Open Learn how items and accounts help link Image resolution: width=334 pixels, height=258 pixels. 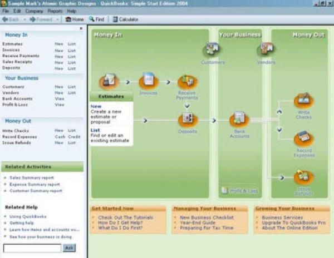point(45,230)
